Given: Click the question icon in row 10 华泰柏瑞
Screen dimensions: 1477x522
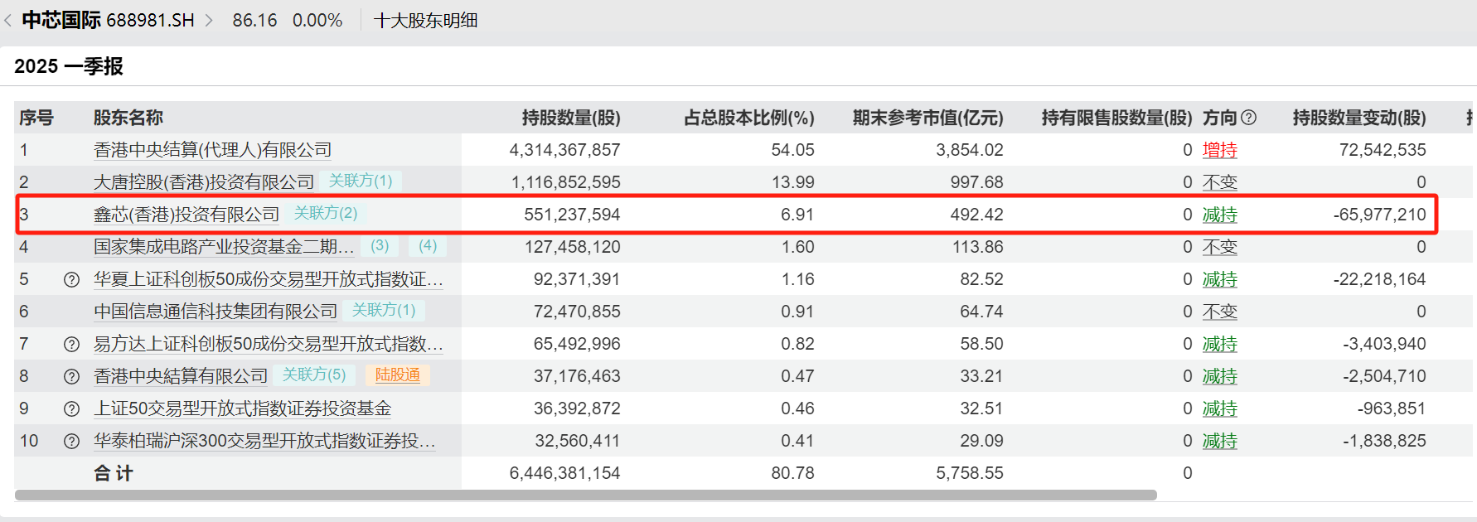Looking at the screenshot, I should point(72,442).
